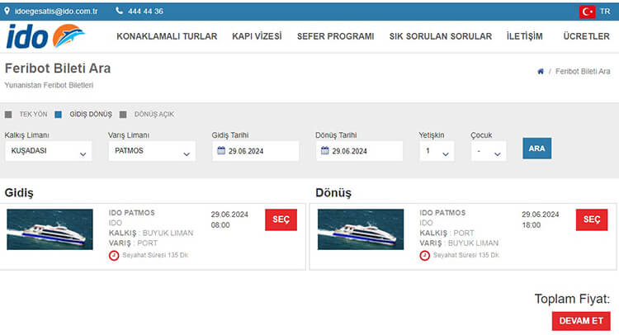Click the phone icon next to 444 44 36
Image resolution: width=619 pixels, height=335 pixels.
click(x=119, y=11)
